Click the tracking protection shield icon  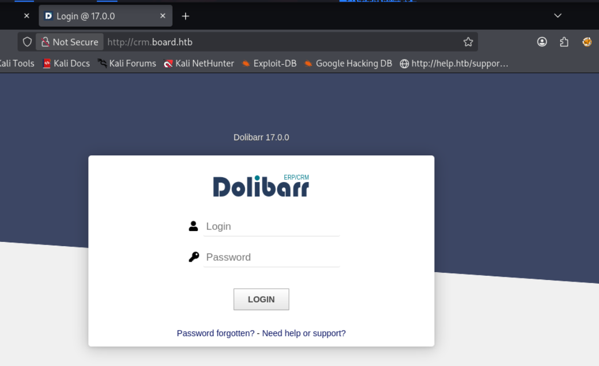click(x=27, y=42)
